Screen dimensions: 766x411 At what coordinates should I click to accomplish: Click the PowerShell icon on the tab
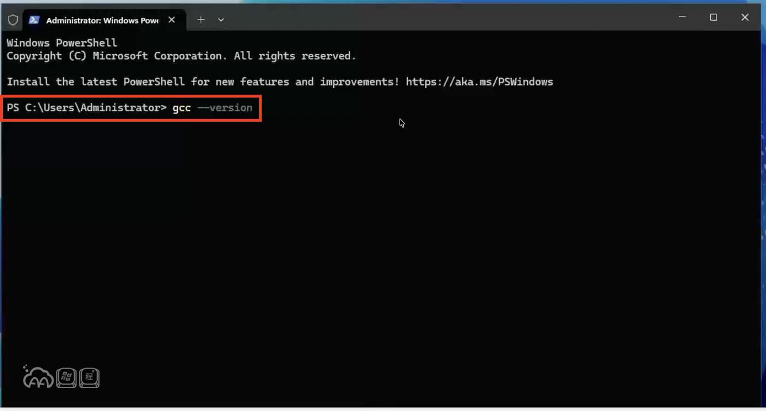tap(35, 20)
